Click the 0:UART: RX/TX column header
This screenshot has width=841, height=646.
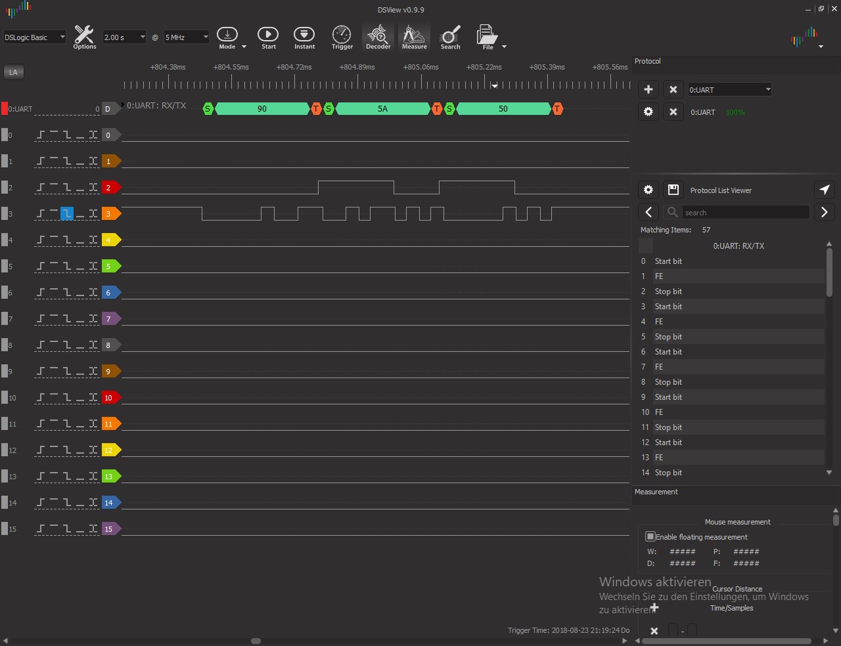(739, 246)
